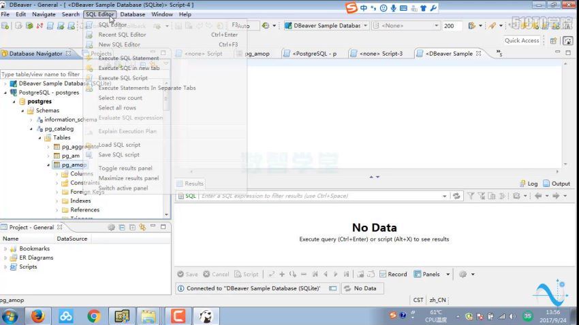
Task: Collapse the Schemas folder
Action: coord(22,111)
